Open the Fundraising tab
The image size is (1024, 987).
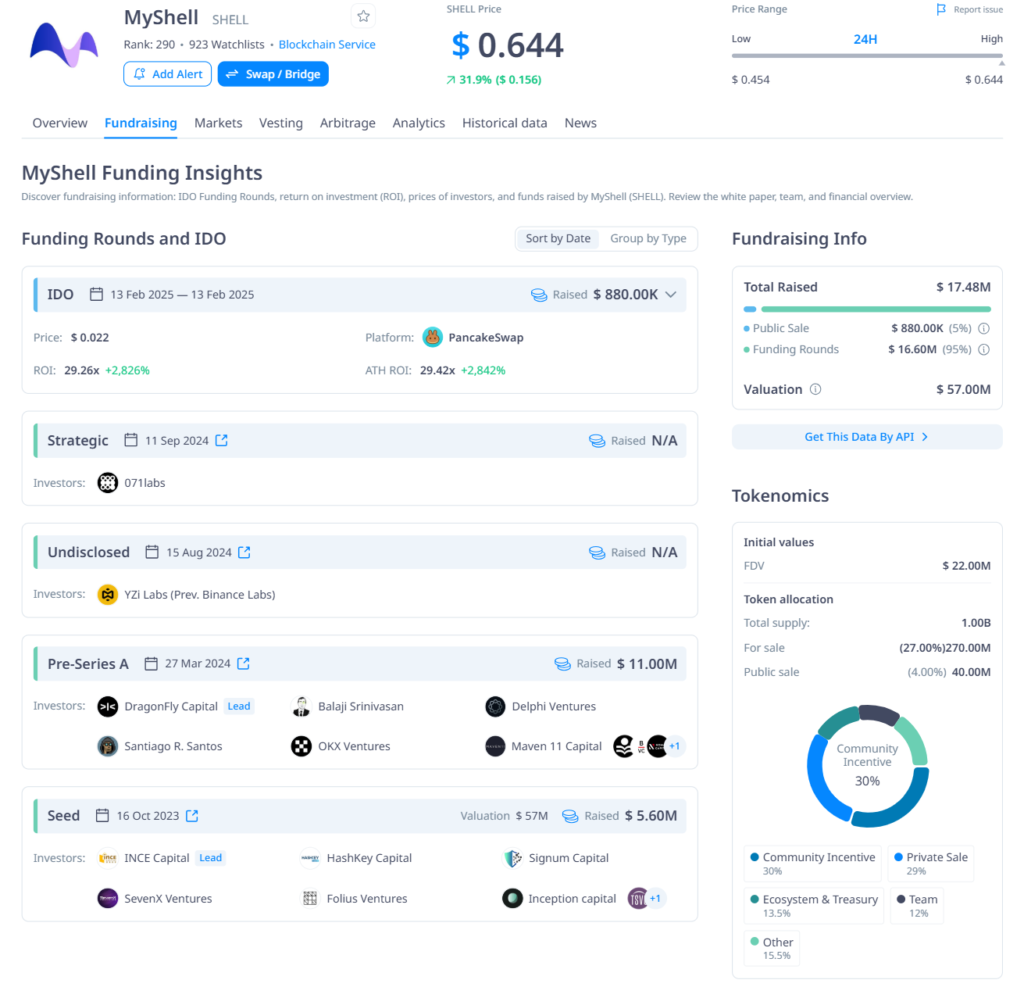[x=141, y=123]
